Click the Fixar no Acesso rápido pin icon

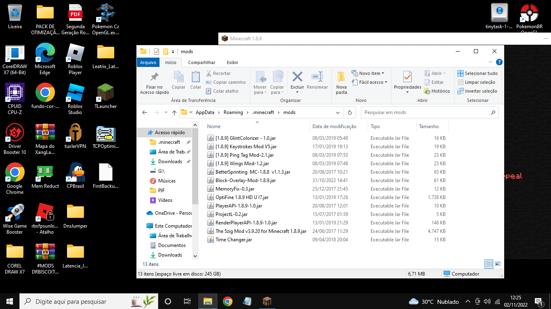pyautogui.click(x=154, y=77)
